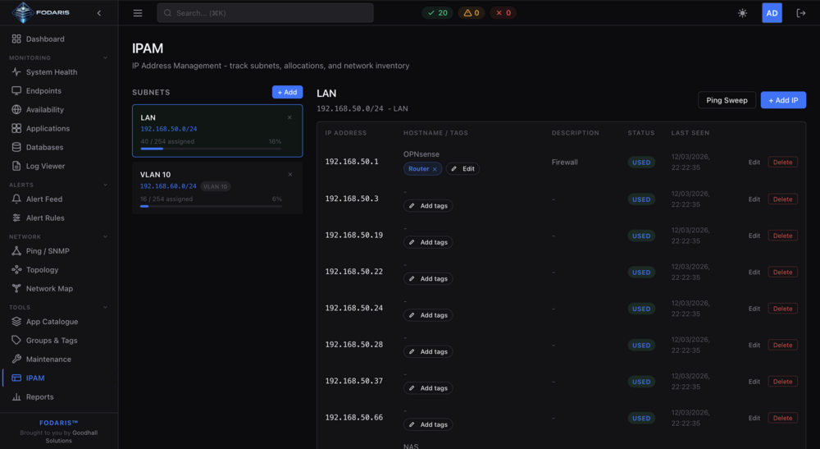The height and width of the screenshot is (449, 820).
Task: Collapse the sidebar with the chevron arrow
Action: click(99, 13)
